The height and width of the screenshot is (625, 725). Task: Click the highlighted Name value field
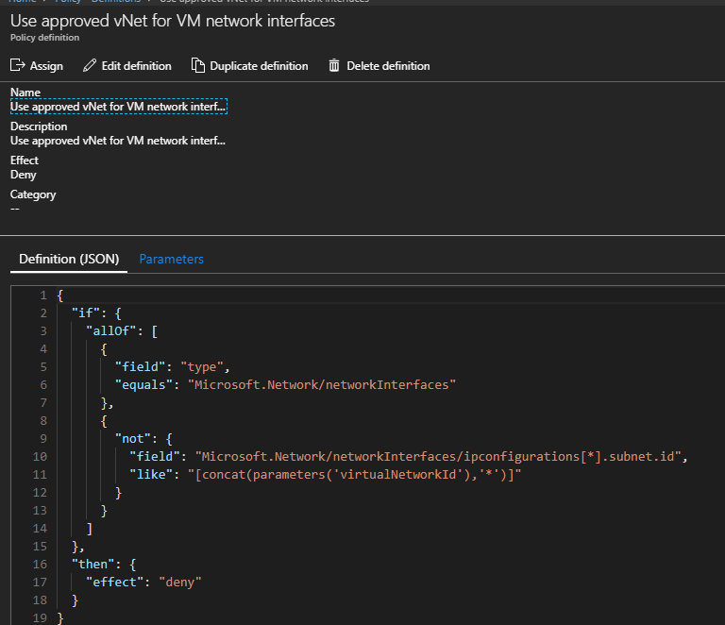pos(118,107)
